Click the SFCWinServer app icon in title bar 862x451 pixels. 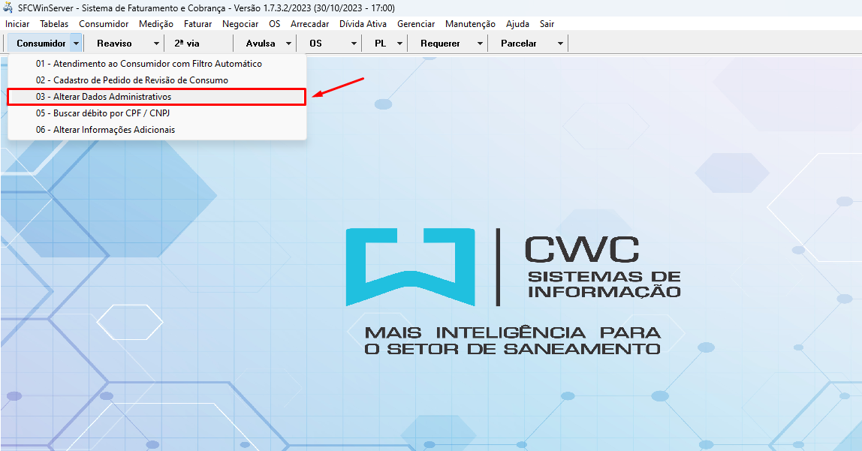click(x=8, y=8)
